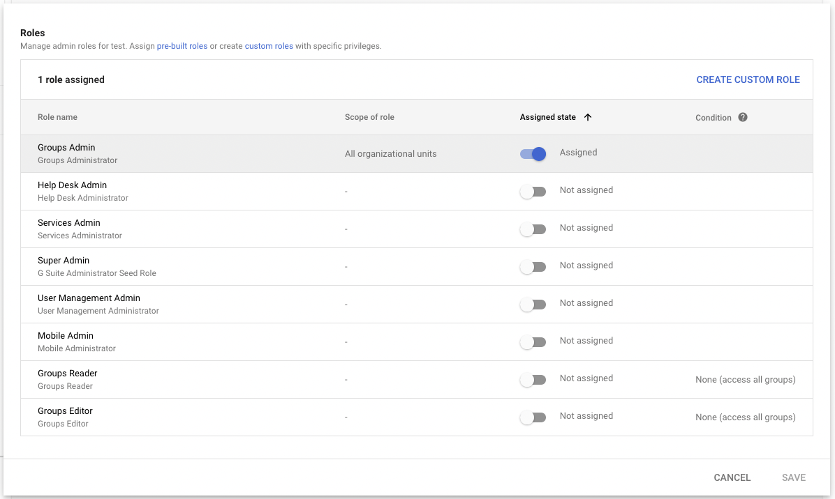Click the 'Mobile Administrator' description text
835x499 pixels.
click(x=77, y=348)
